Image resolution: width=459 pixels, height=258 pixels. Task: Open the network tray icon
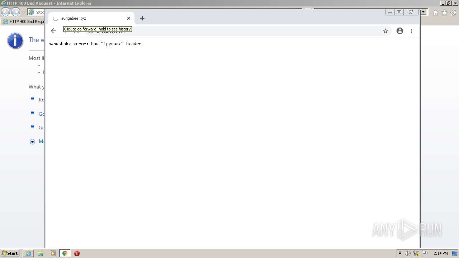[x=416, y=253]
